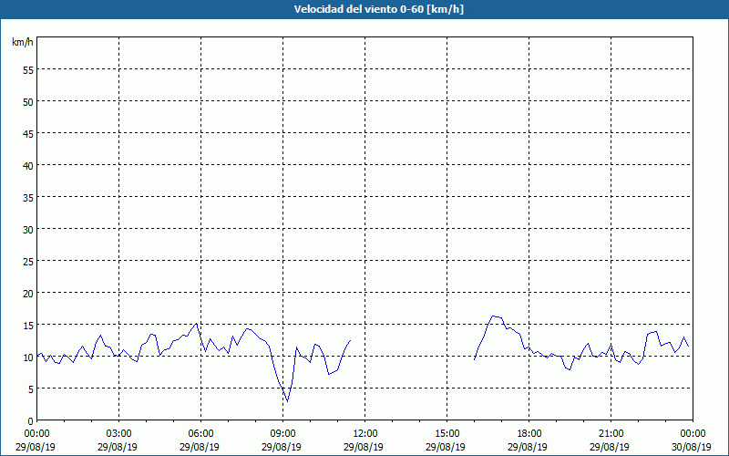Click the y-axis label '0'

pos(31,421)
